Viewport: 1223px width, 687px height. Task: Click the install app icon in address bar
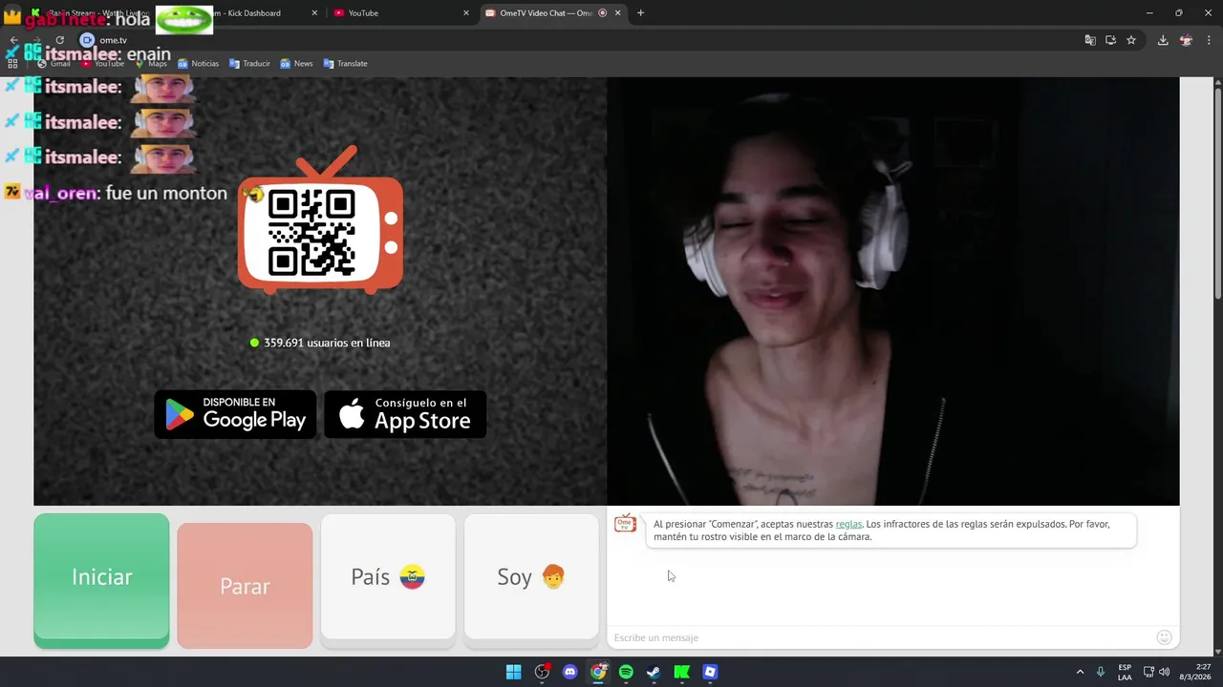1110,40
